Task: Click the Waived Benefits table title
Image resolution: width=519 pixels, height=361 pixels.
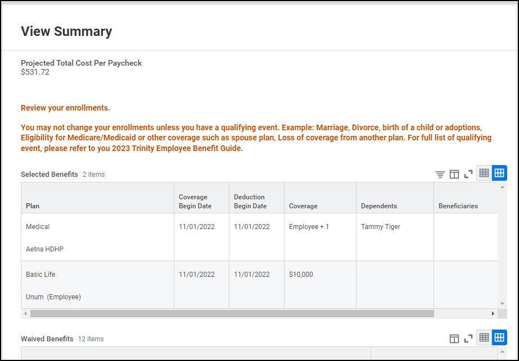Action: pyautogui.click(x=47, y=339)
